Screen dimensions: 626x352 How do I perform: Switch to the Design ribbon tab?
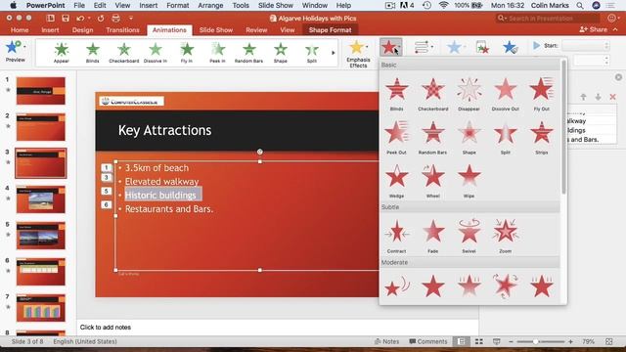[x=82, y=30]
